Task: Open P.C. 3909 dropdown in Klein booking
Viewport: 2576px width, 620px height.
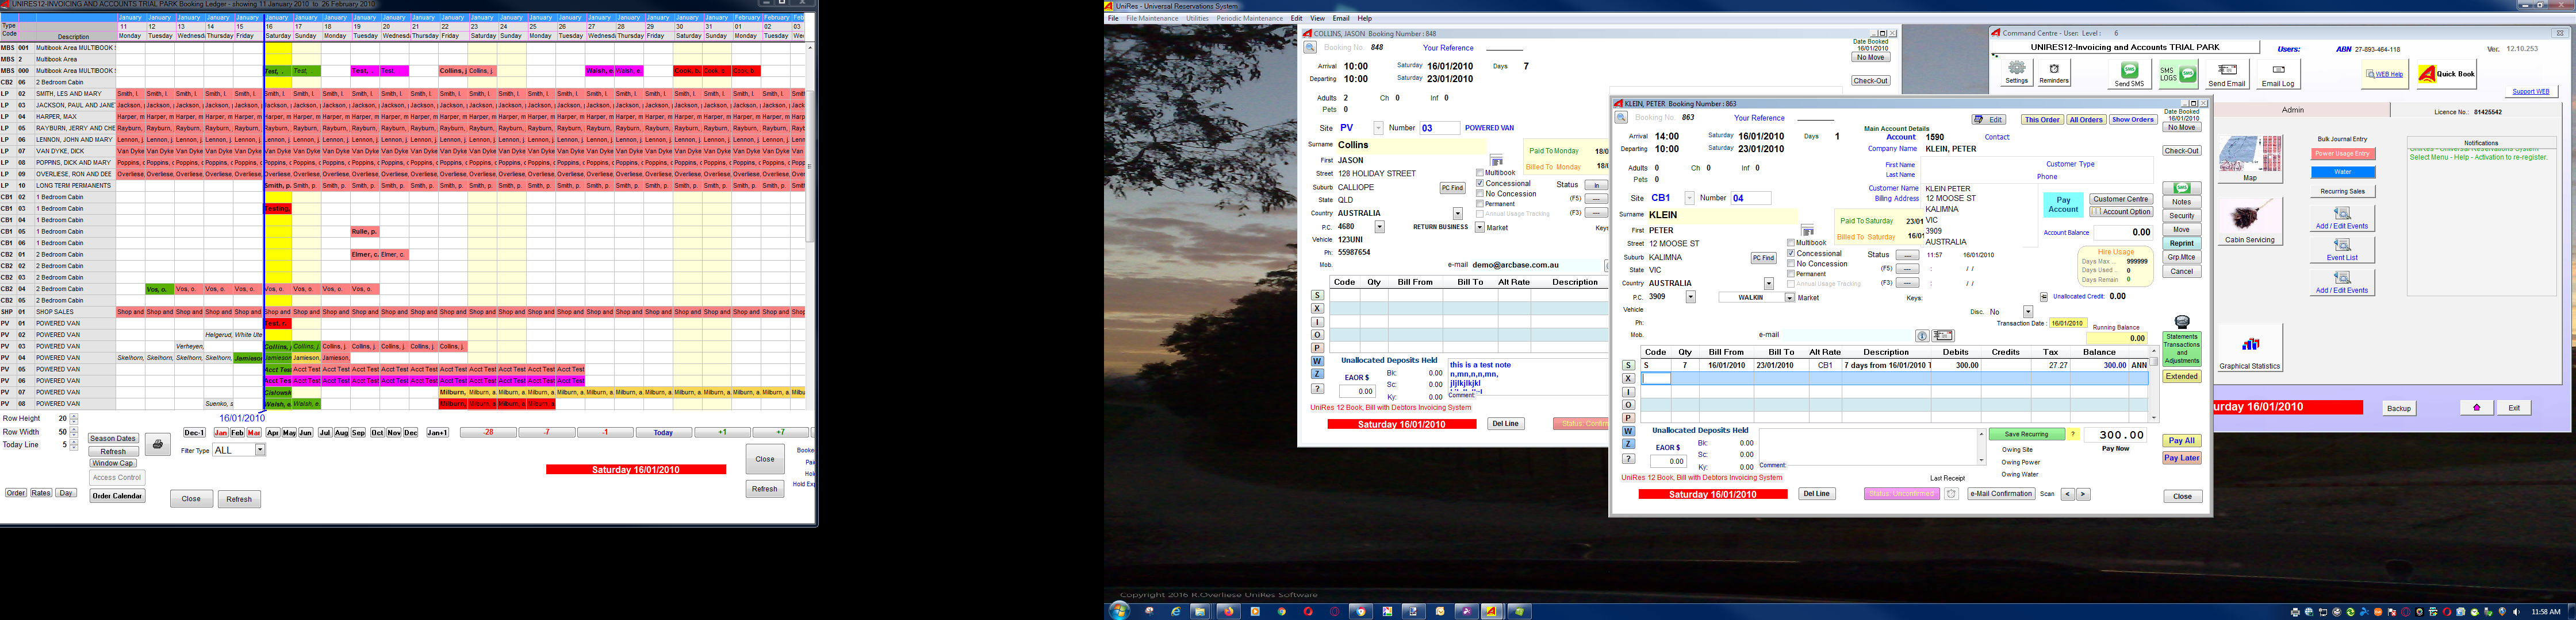Action: (1690, 297)
